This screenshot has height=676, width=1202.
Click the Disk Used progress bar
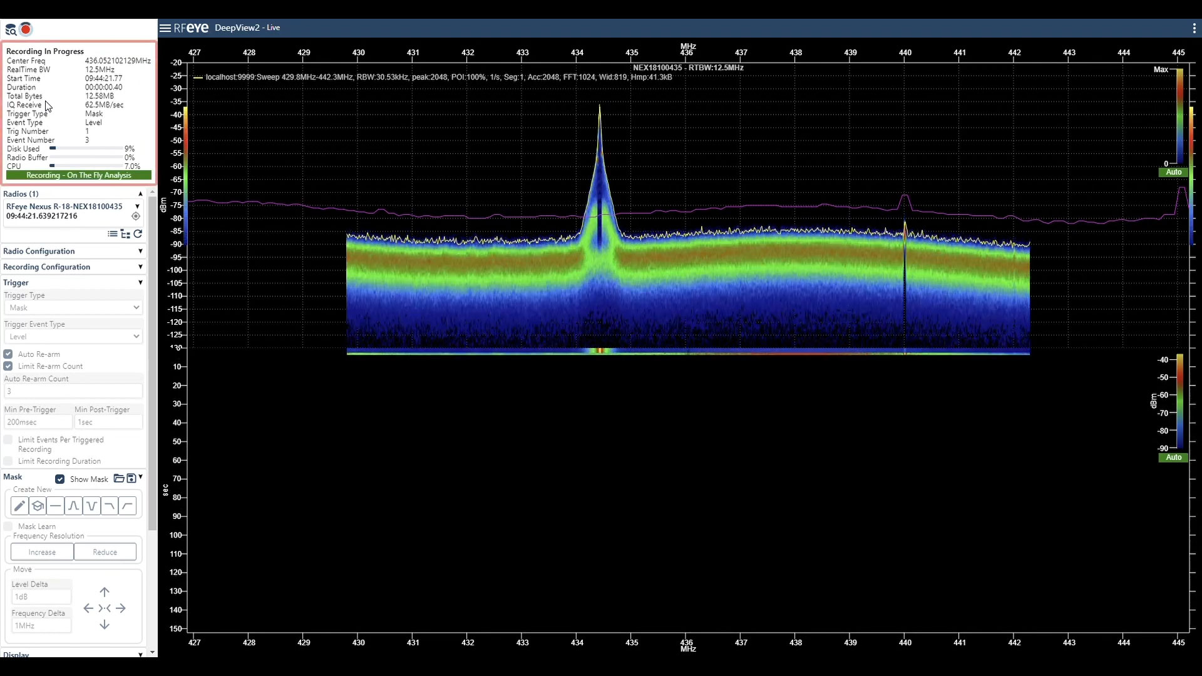[86, 149]
